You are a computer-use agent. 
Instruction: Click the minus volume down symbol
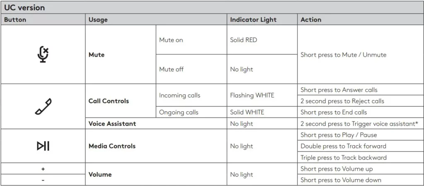click(x=43, y=180)
